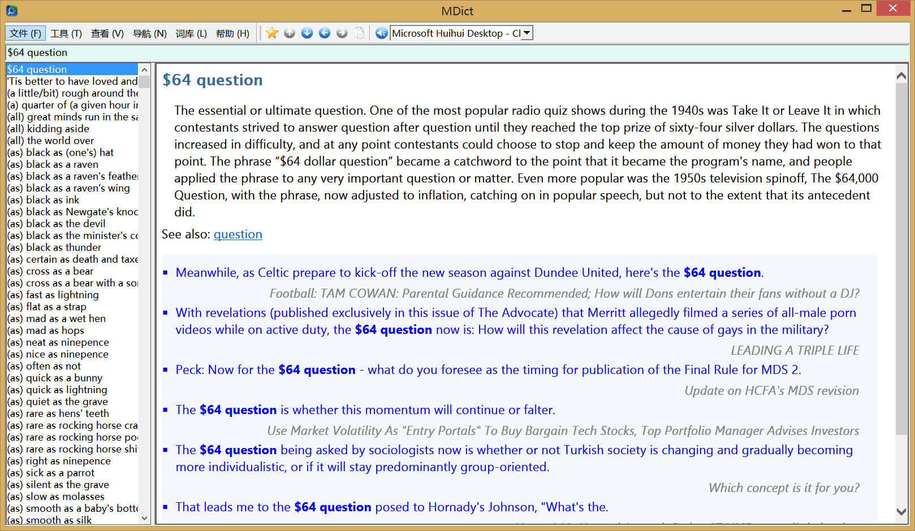915x531 pixels.
Task: Click definition pane scroll down arrow
Action: 901,512
